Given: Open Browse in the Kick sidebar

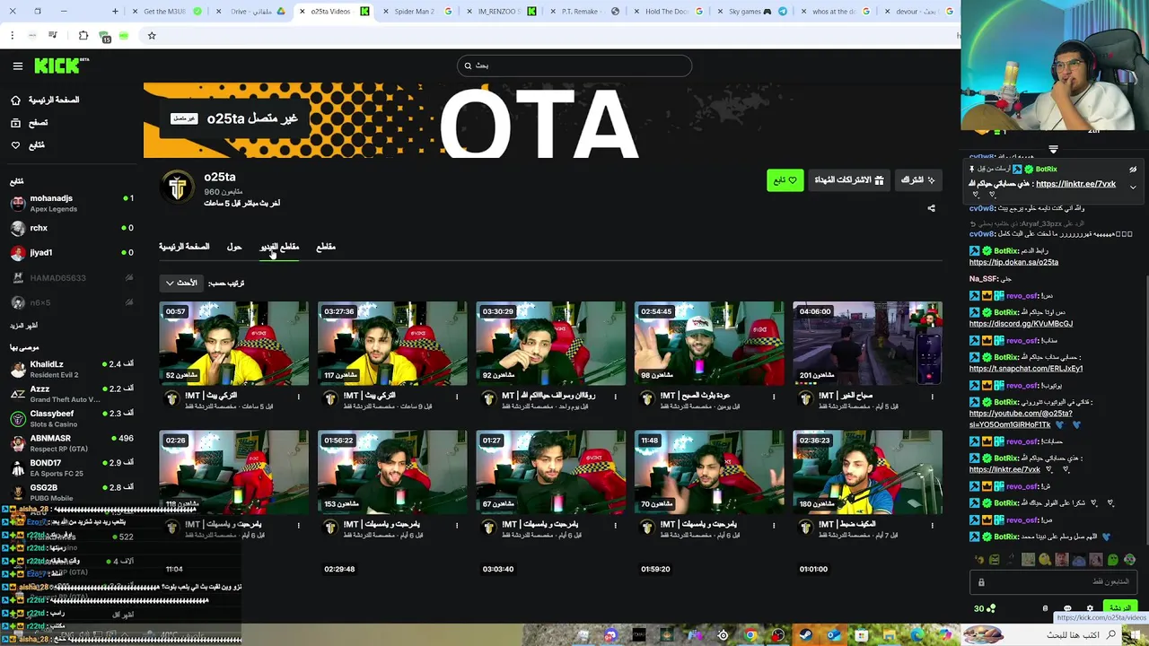Looking at the screenshot, I should tap(30, 122).
